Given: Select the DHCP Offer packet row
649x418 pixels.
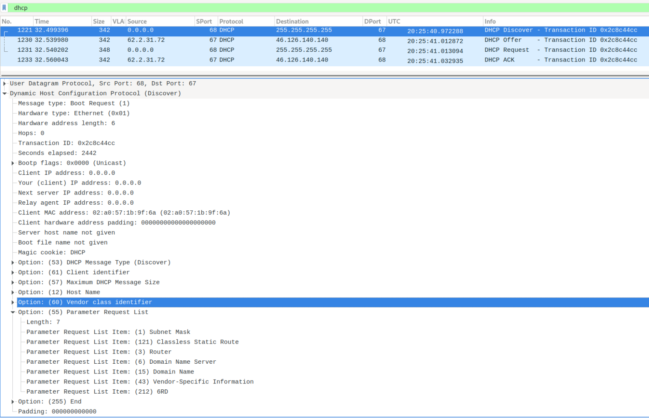Looking at the screenshot, I should click(299, 40).
